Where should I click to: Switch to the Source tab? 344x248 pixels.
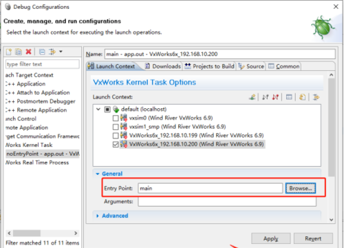click(251, 66)
